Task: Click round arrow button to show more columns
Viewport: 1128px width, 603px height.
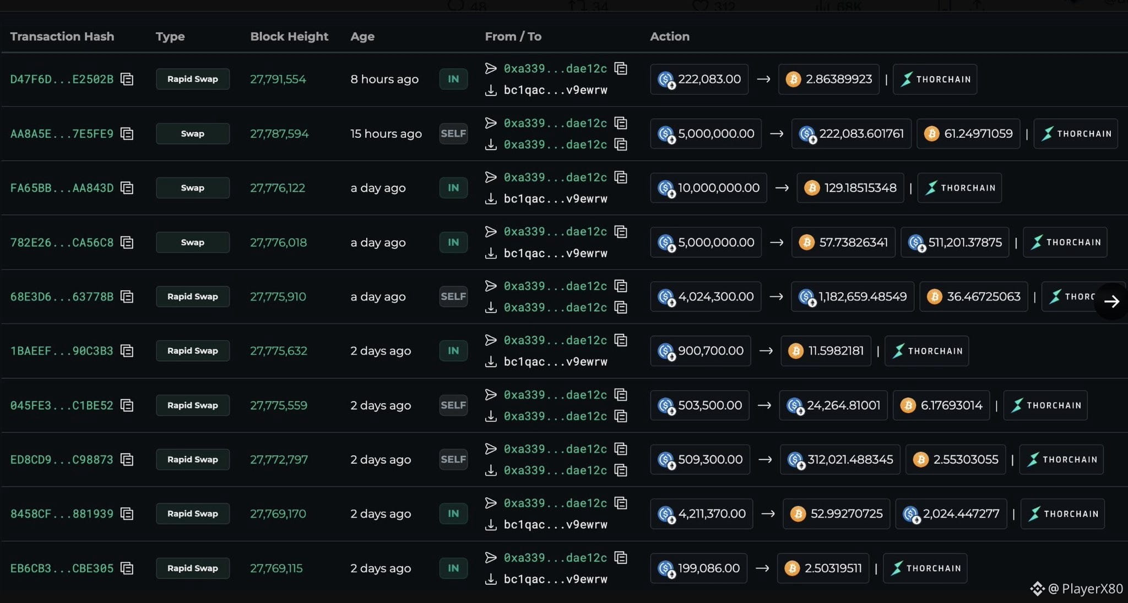Action: (x=1111, y=301)
